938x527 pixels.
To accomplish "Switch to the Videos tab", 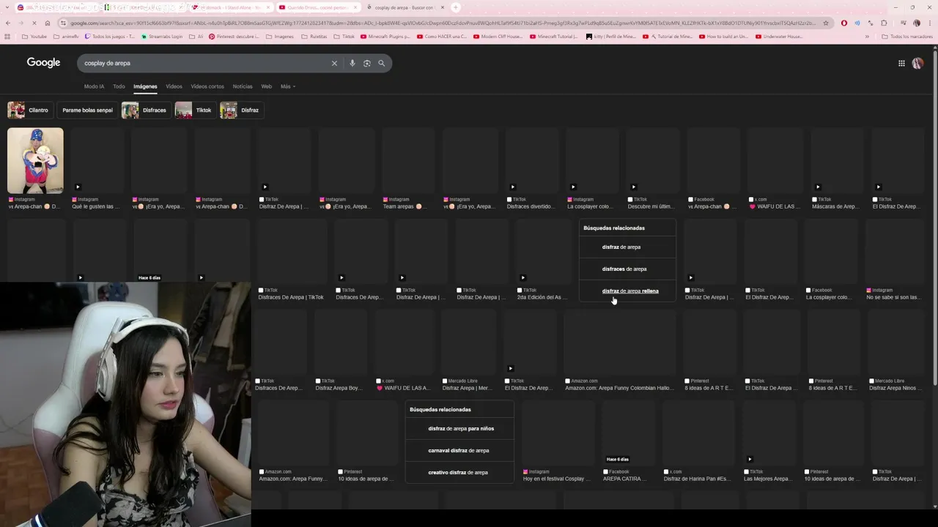I will [x=174, y=86].
